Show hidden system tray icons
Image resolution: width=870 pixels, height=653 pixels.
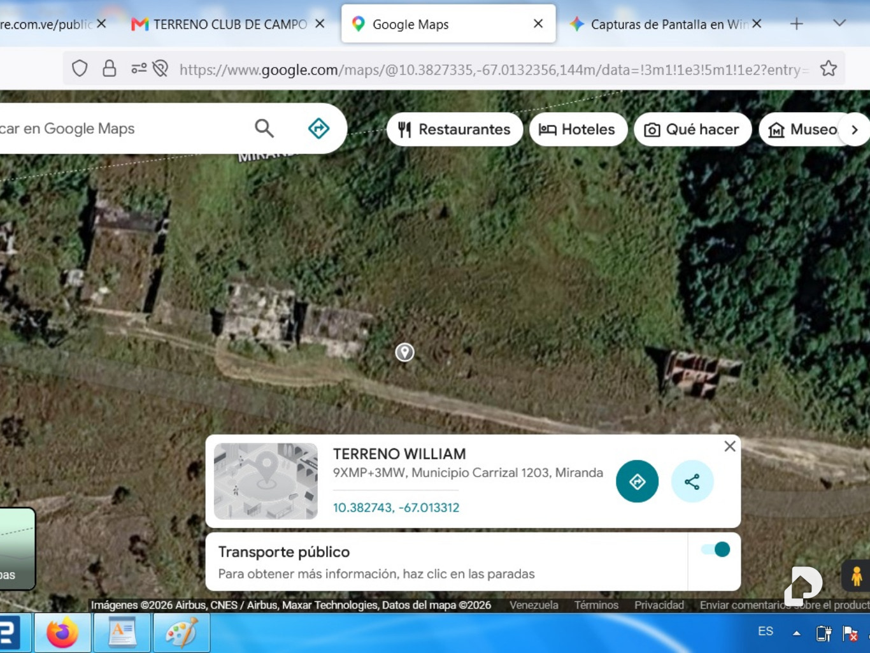(x=796, y=633)
